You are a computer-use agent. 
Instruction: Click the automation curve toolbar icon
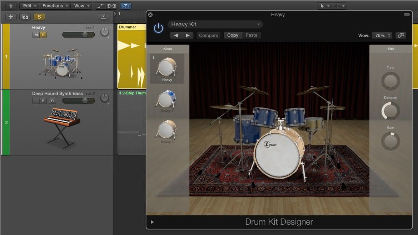(100, 6)
